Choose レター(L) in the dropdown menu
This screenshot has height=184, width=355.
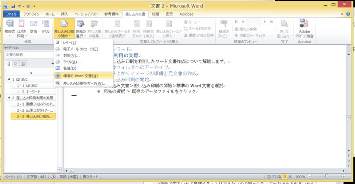click(84, 43)
